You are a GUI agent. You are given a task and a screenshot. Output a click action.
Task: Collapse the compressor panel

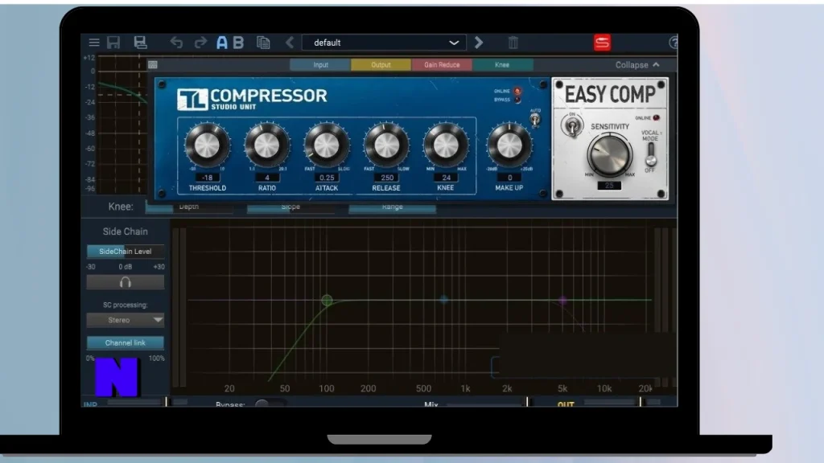pos(637,64)
